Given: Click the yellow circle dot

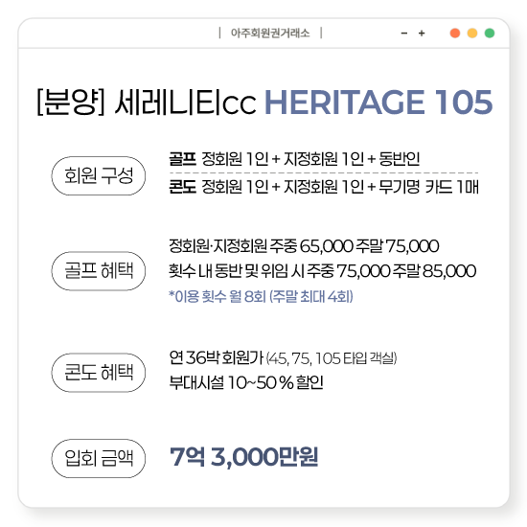Looking at the screenshot, I should coord(472,33).
